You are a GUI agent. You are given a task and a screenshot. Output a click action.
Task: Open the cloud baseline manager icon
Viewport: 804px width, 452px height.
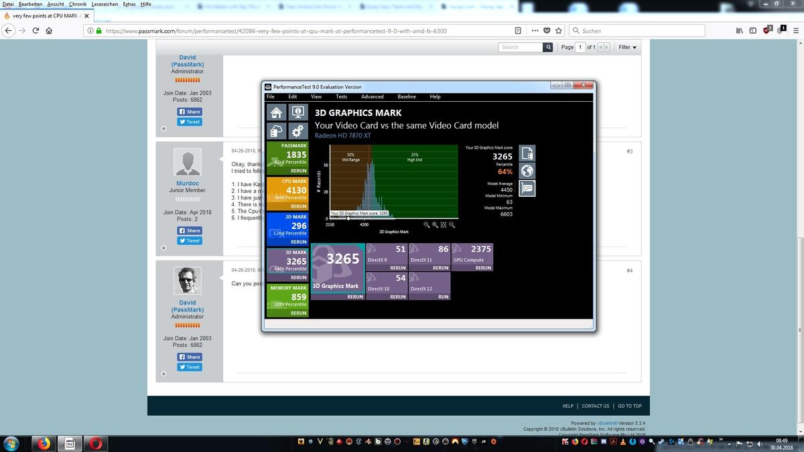(276, 131)
